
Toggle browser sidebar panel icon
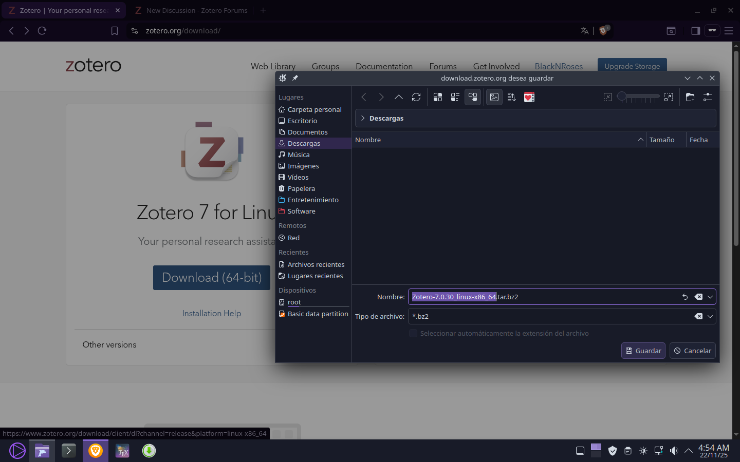pyautogui.click(x=695, y=31)
